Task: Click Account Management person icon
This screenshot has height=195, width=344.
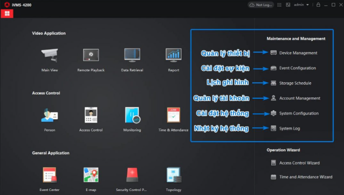Action: pos(273,98)
